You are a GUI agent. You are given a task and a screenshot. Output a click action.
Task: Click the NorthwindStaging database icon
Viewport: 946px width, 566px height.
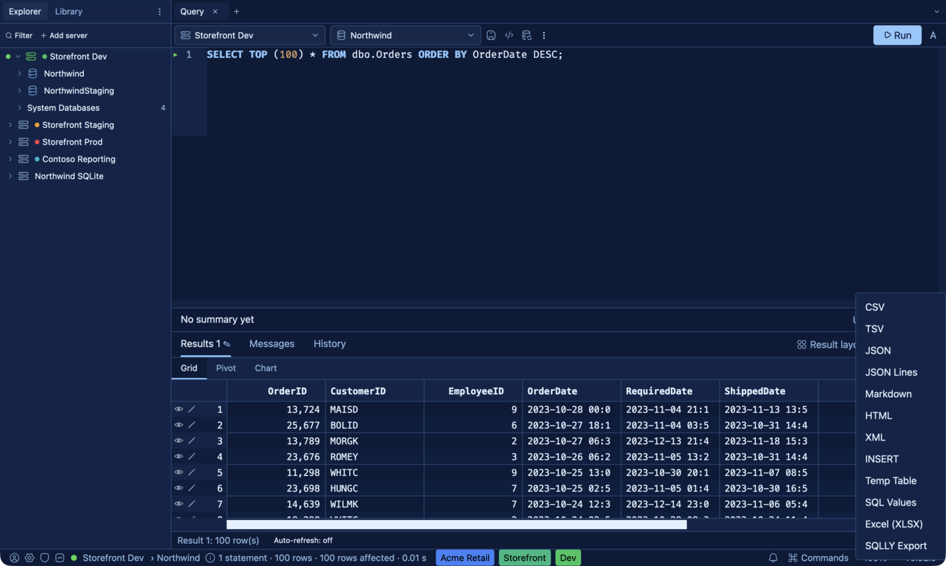[33, 91]
